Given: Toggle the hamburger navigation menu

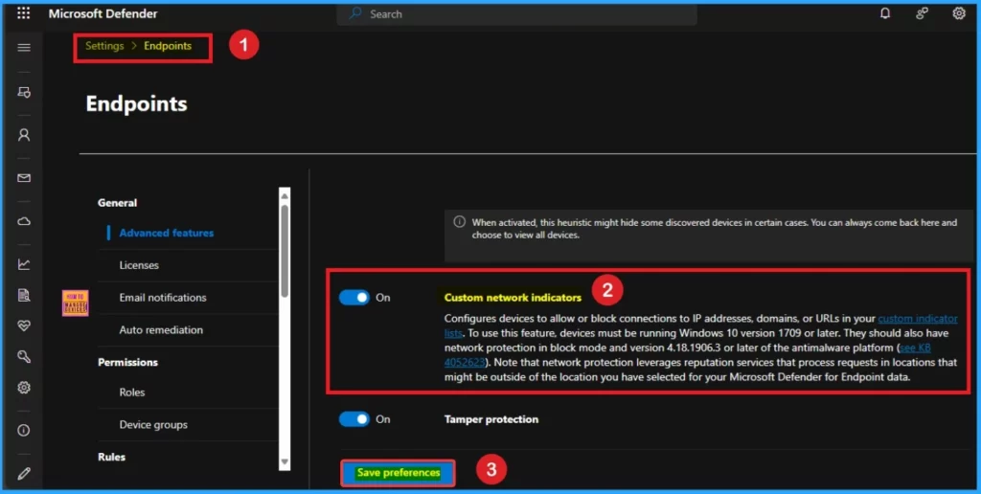Looking at the screenshot, I should [24, 48].
